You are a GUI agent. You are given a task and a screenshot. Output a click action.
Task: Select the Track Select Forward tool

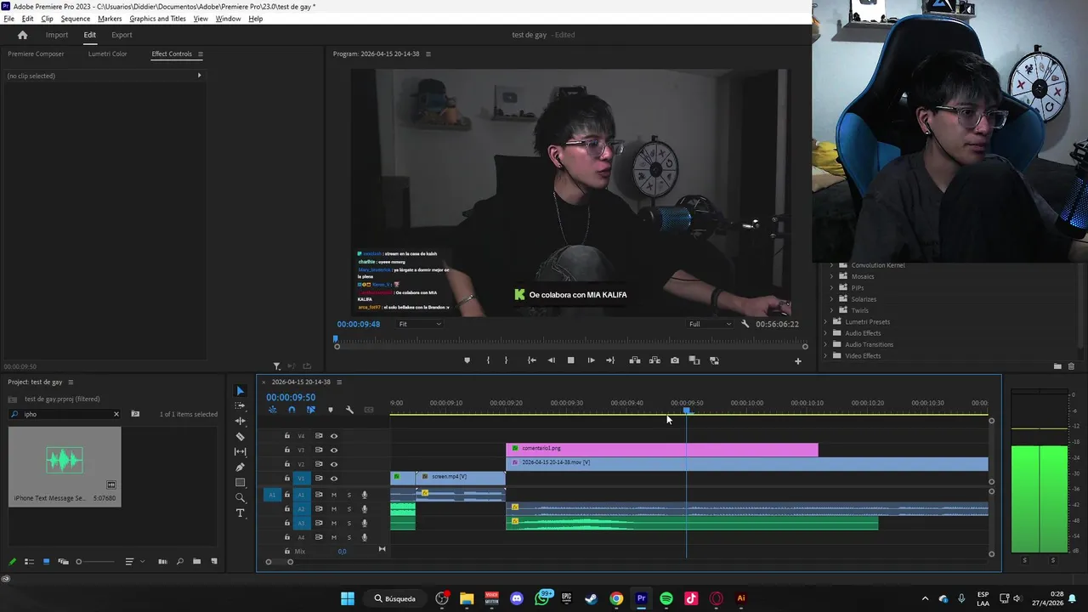241,406
